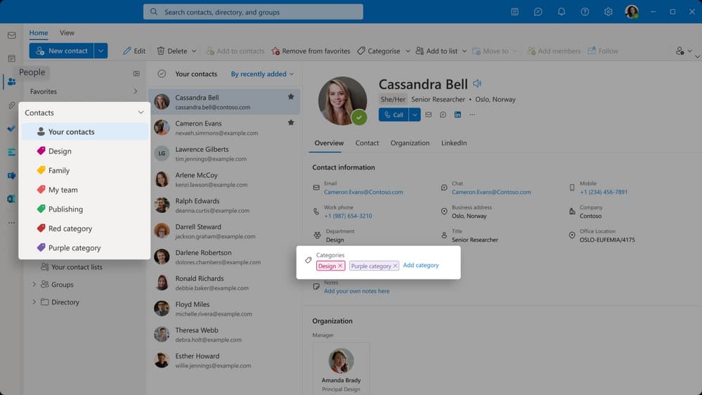This screenshot has height=395, width=702.
Task: Click the Add category link
Action: coord(420,266)
